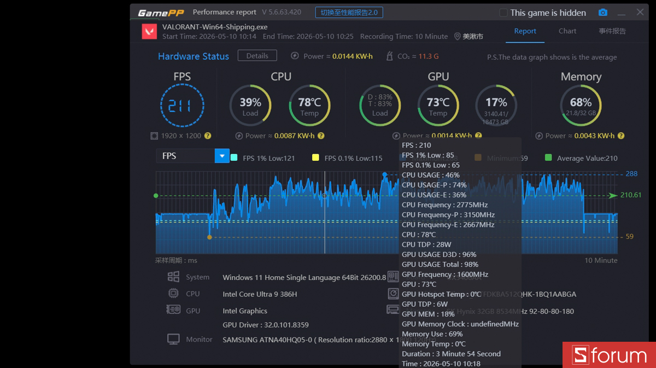Click the GPU 73℃ Temp gauge
This screenshot has height=368, width=656.
coord(438,106)
